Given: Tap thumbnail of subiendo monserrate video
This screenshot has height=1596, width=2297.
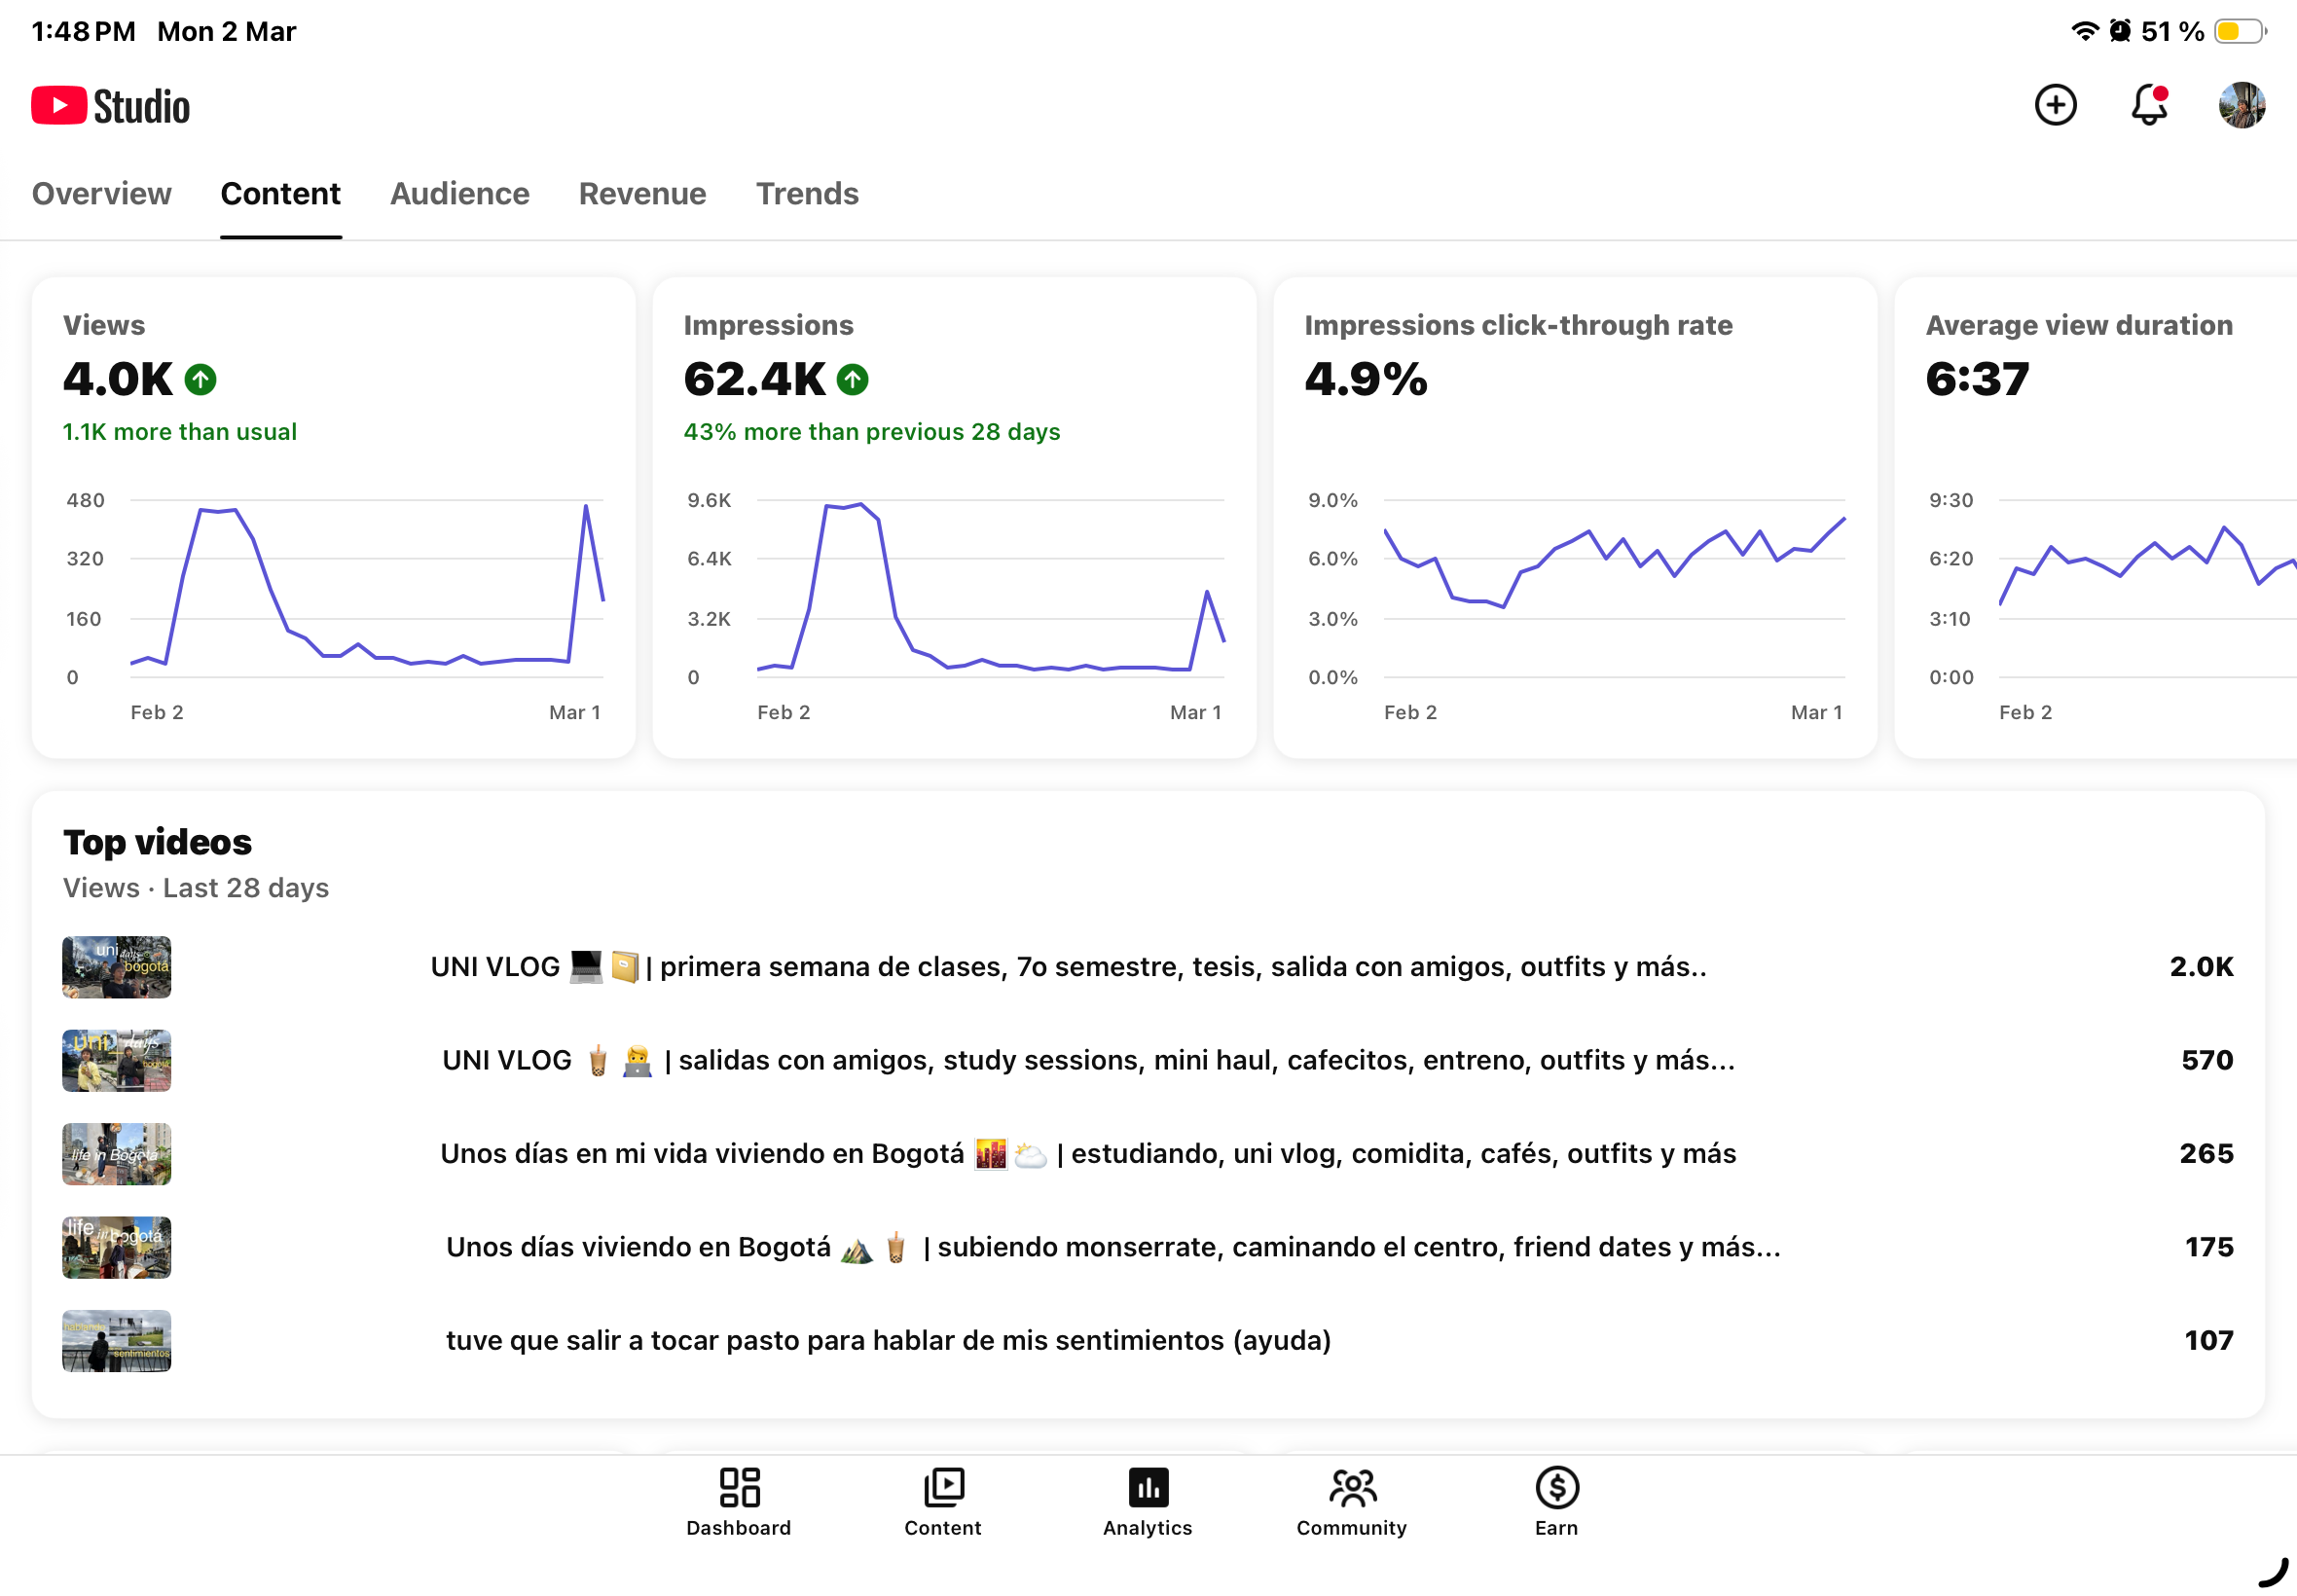Looking at the screenshot, I should (x=116, y=1247).
